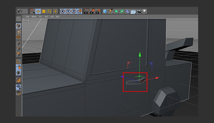The image size is (214, 123).
Task: Switch to Model mode cube icon
Action: [x=18, y=26]
